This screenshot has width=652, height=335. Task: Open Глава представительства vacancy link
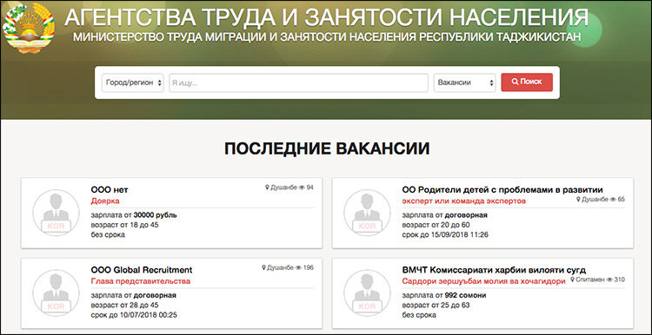click(x=140, y=281)
